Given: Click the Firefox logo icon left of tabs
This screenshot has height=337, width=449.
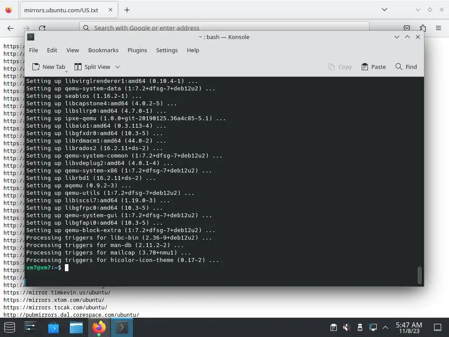Looking at the screenshot, I should coord(9,10).
